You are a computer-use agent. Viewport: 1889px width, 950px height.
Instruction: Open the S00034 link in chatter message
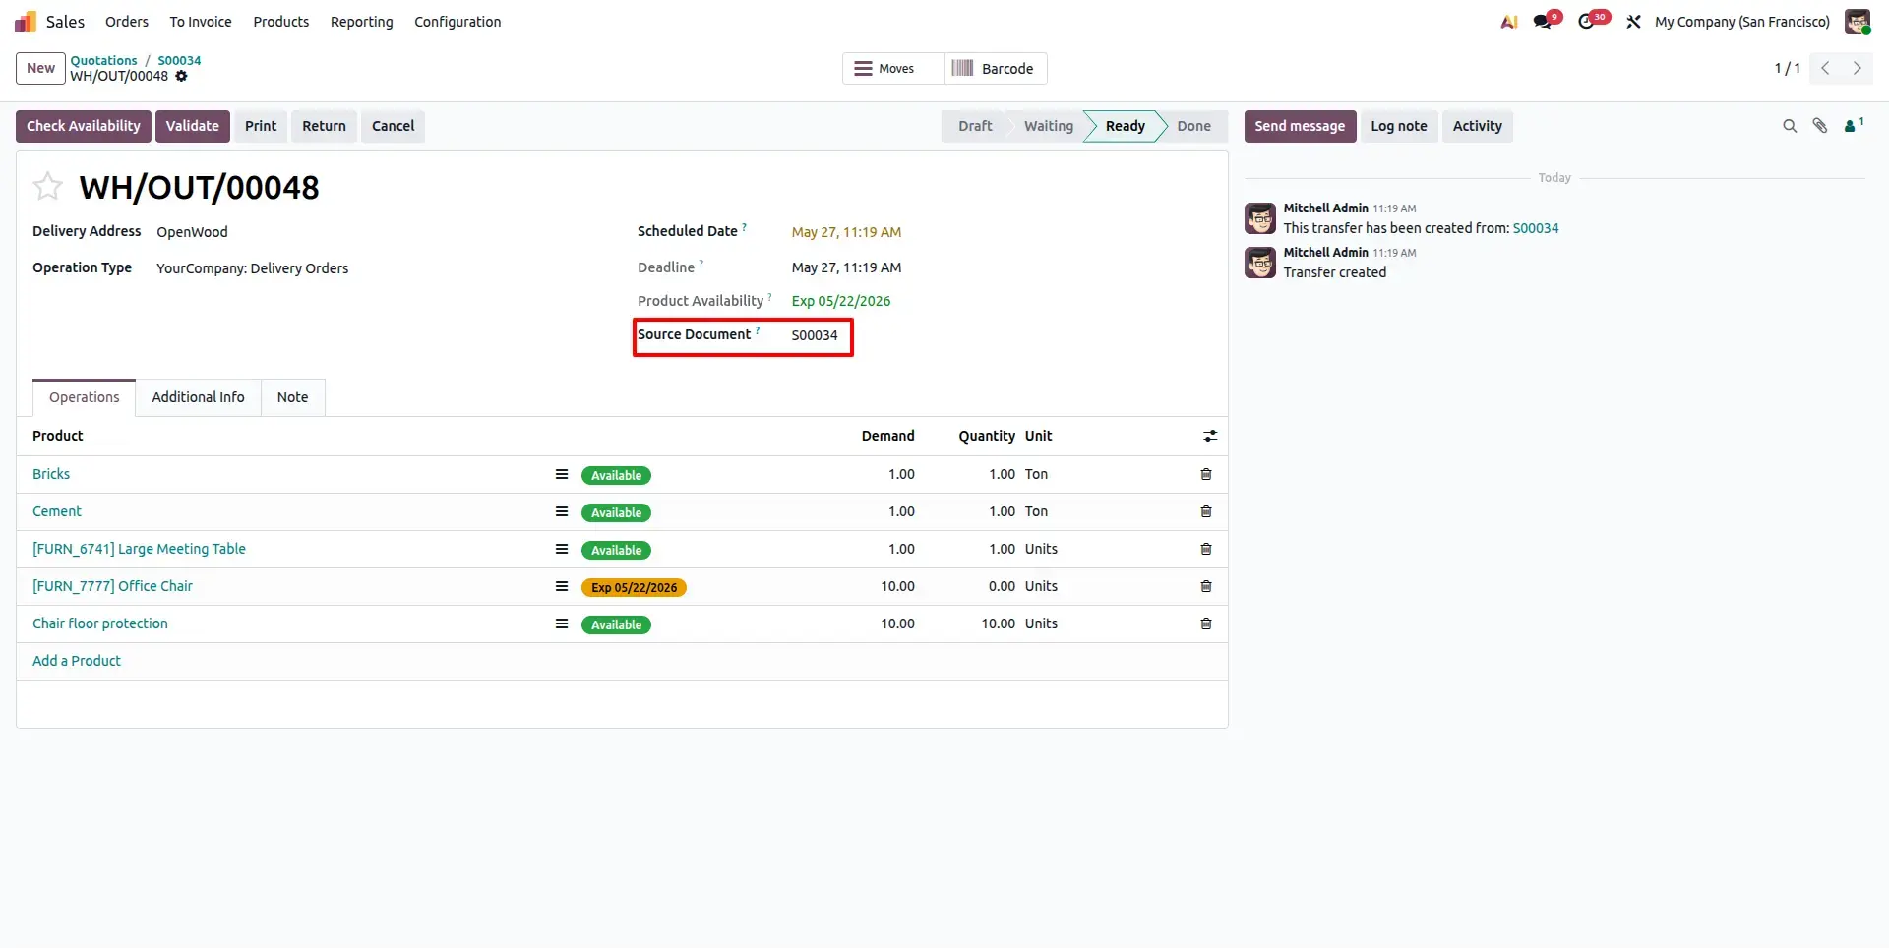[x=1535, y=228]
